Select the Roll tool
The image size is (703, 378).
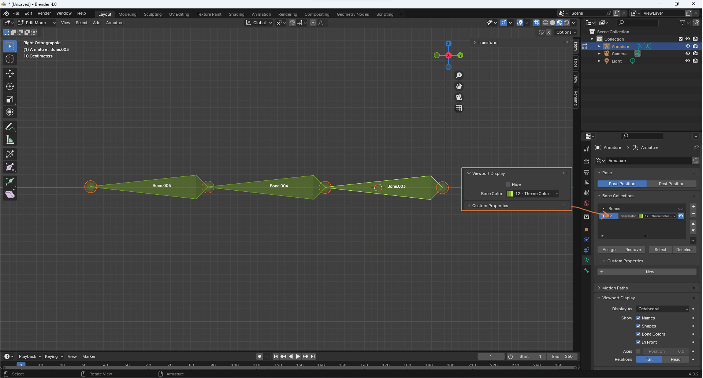(x=10, y=154)
